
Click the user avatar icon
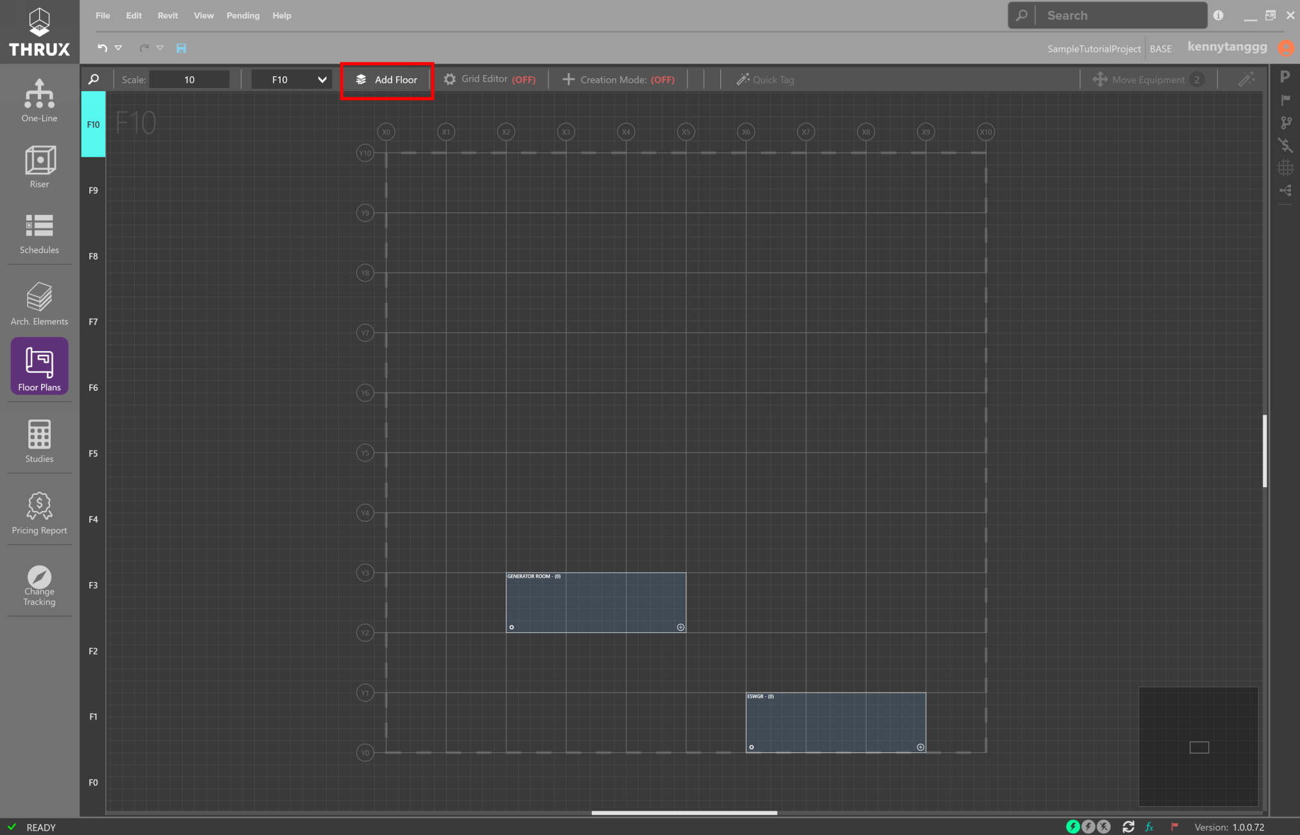click(1286, 48)
